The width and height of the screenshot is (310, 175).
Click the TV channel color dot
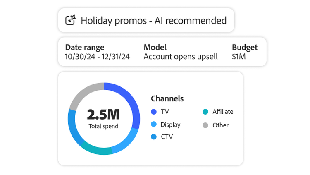154,112
